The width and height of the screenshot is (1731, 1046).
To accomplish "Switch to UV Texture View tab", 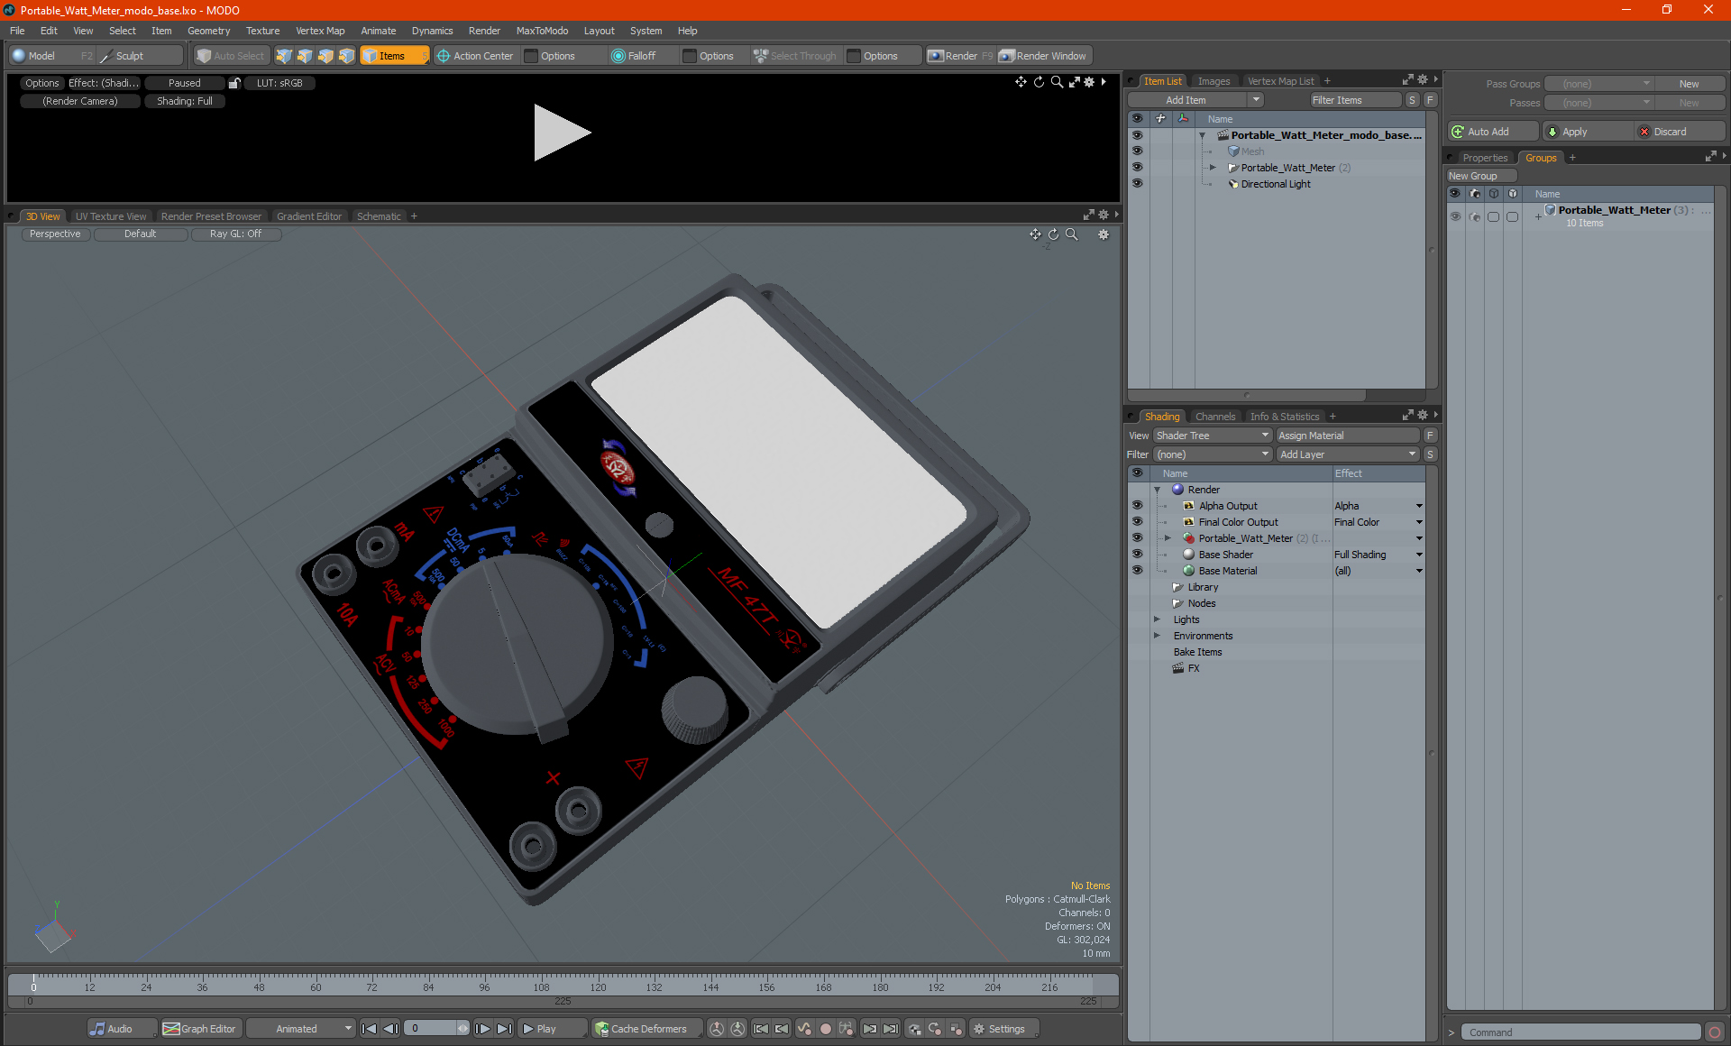I will coord(110,216).
